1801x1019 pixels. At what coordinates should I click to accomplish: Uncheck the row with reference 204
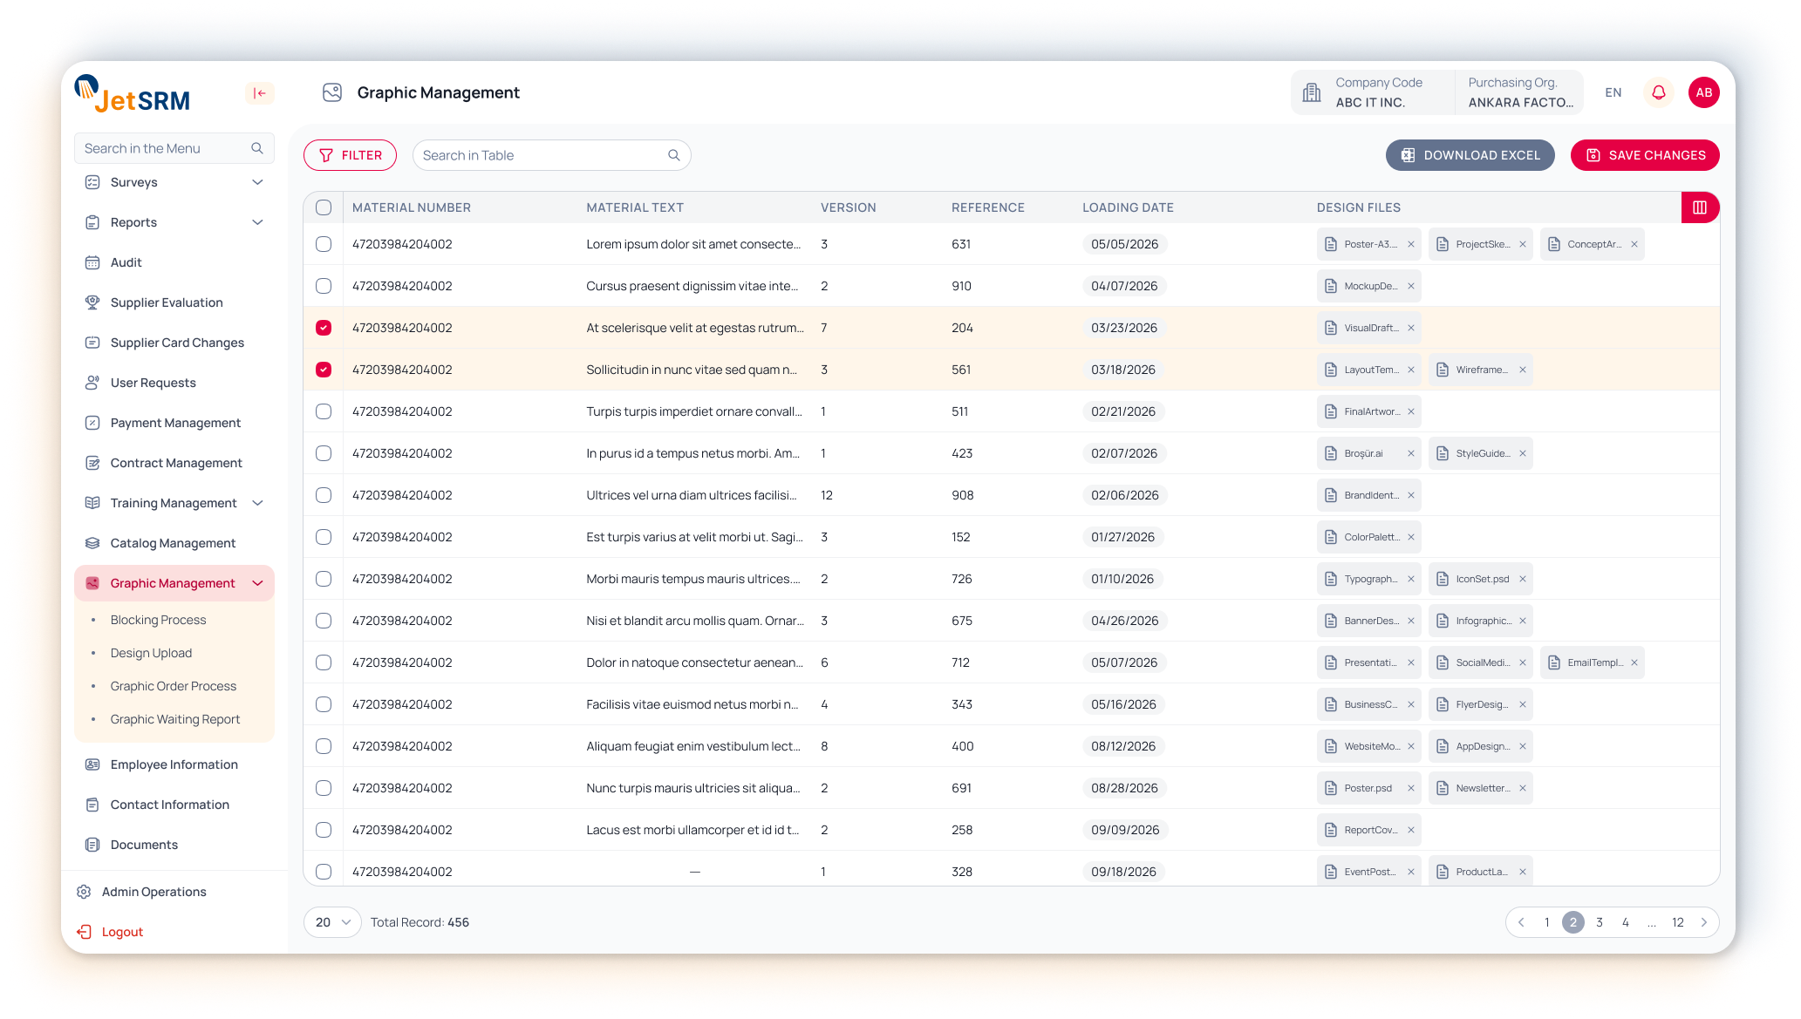(324, 328)
